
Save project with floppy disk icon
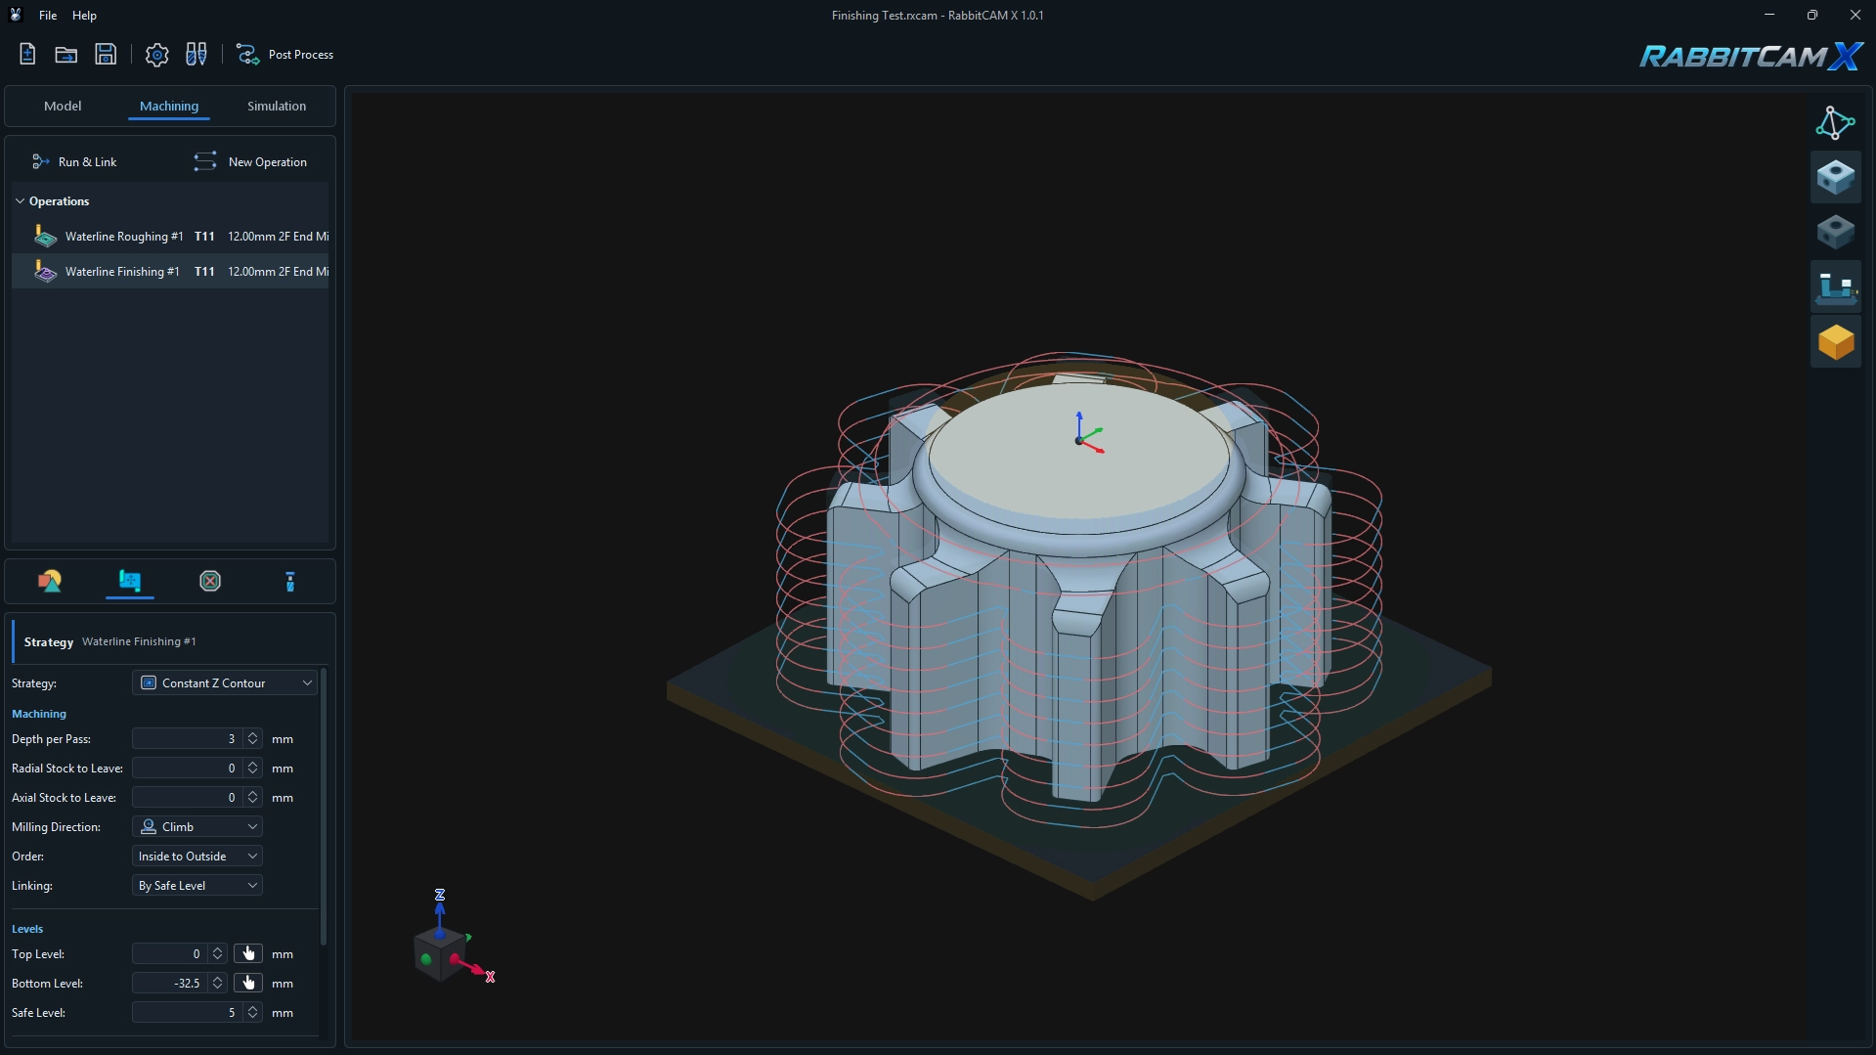[x=106, y=55]
